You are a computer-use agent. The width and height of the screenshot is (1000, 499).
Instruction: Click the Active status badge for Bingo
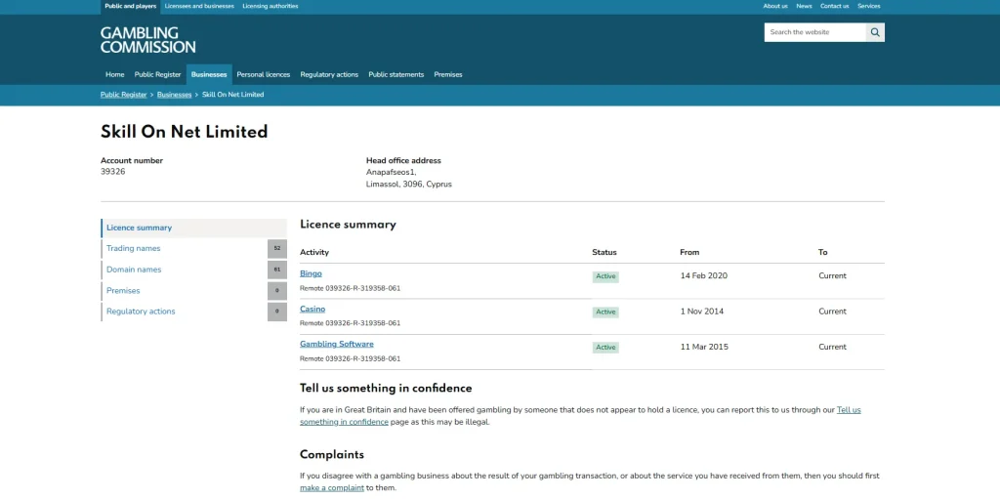tap(605, 277)
